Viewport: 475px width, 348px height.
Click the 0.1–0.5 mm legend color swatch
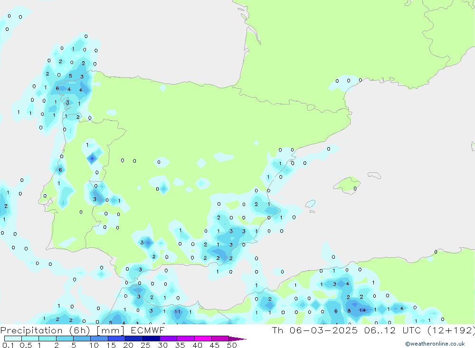[13, 339]
